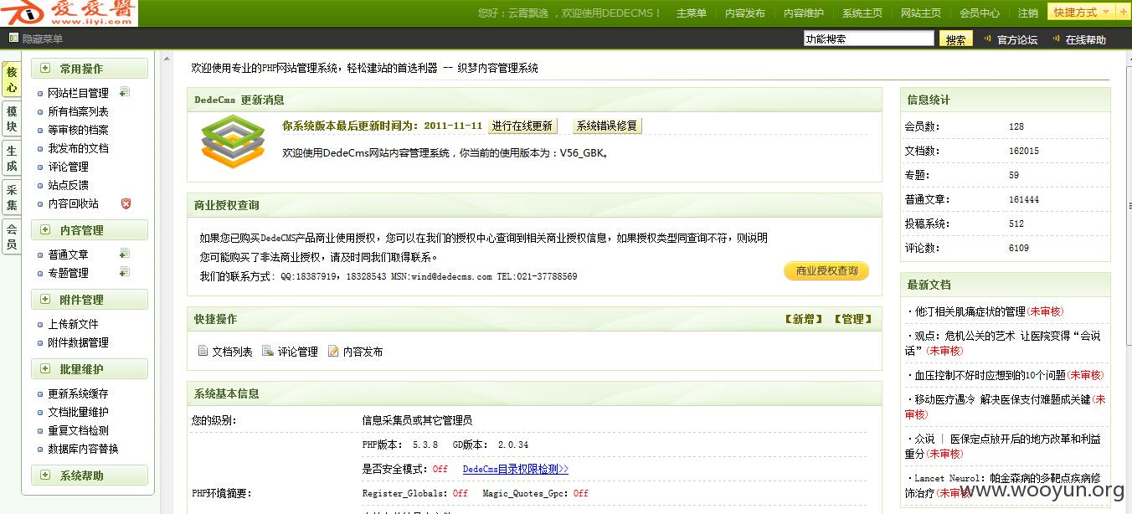Open 站点反馈 in sidebar

pyautogui.click(x=68, y=185)
